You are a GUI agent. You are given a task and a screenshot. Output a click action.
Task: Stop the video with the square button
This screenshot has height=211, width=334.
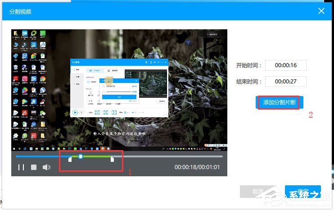coord(34,167)
